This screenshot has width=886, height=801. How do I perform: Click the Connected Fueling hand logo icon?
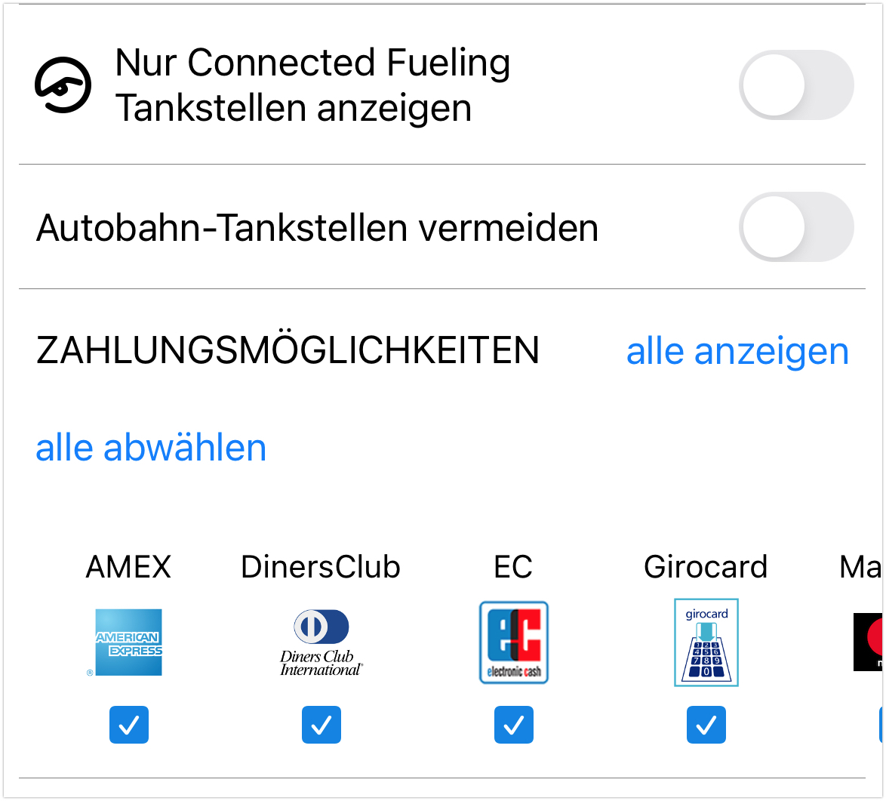[63, 85]
